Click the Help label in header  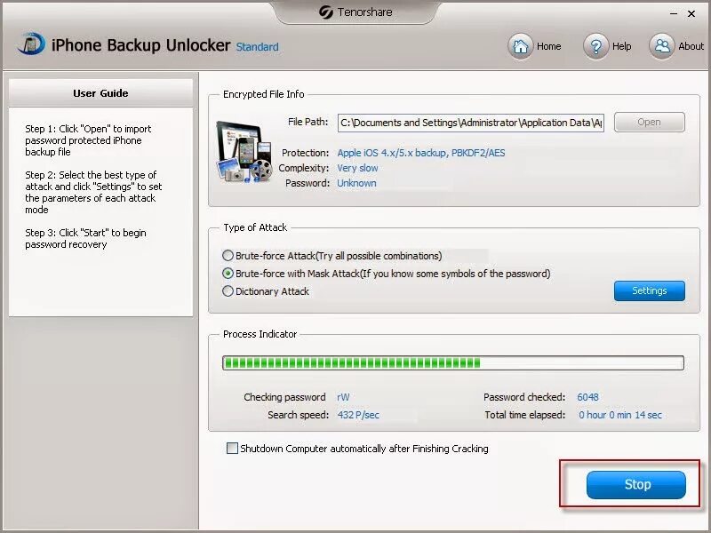(x=621, y=46)
